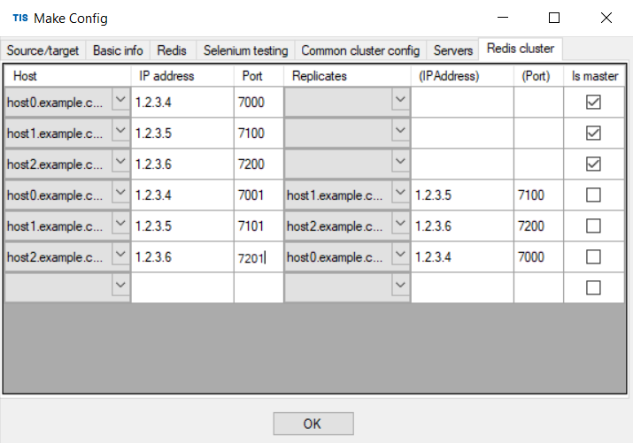Click the Port cell containing 7101

tap(259, 225)
